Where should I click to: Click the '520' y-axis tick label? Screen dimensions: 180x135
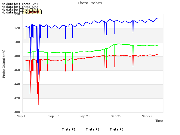[17, 28]
